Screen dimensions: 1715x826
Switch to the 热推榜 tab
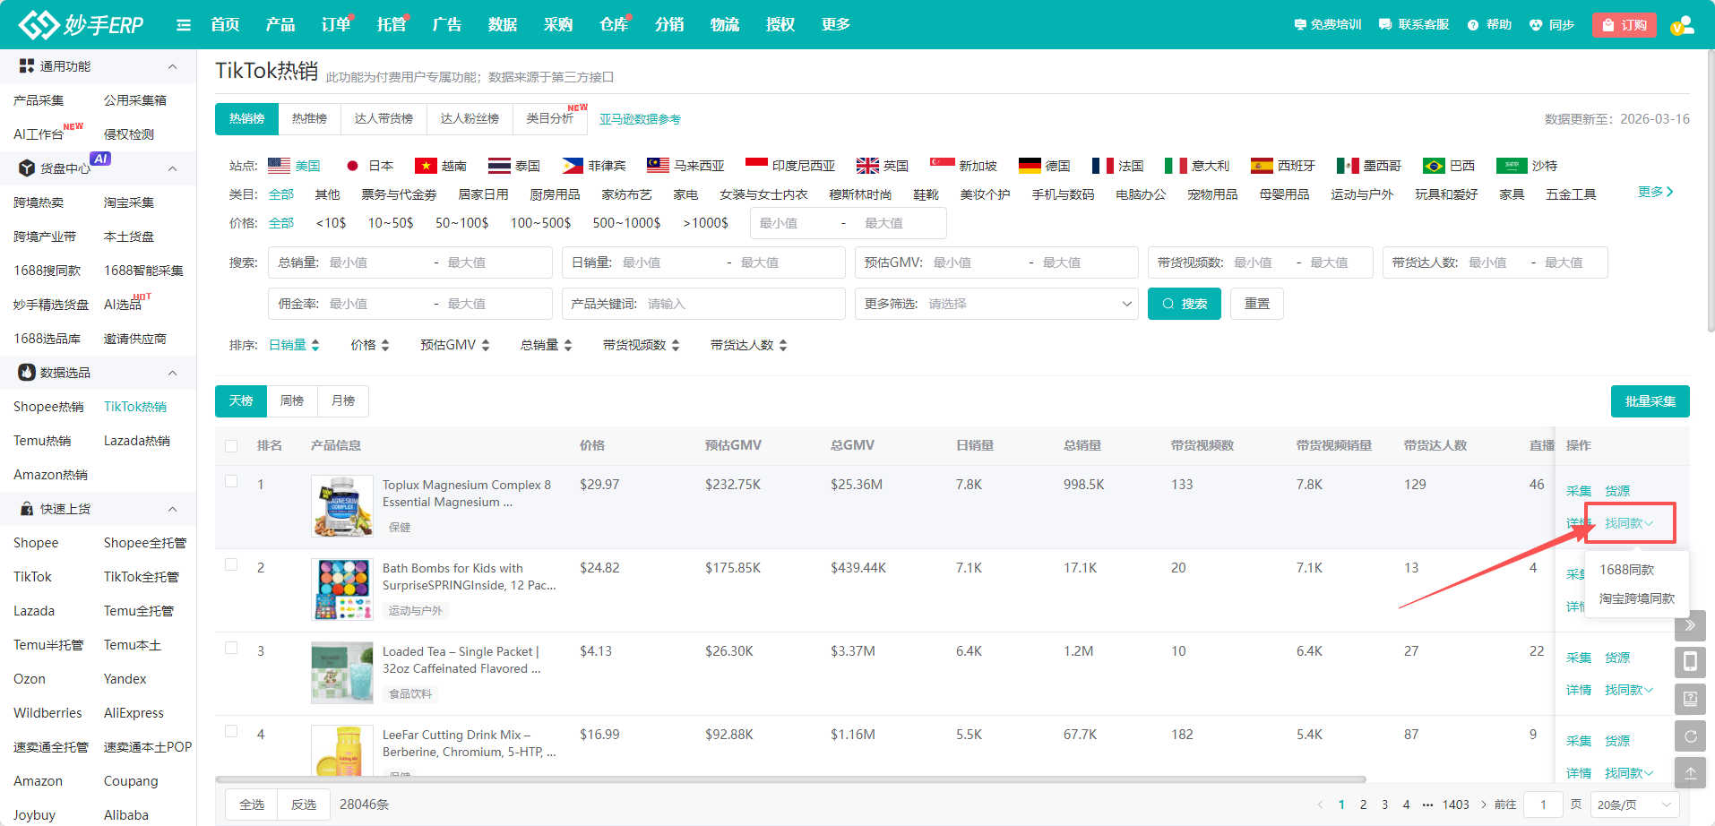[310, 118]
